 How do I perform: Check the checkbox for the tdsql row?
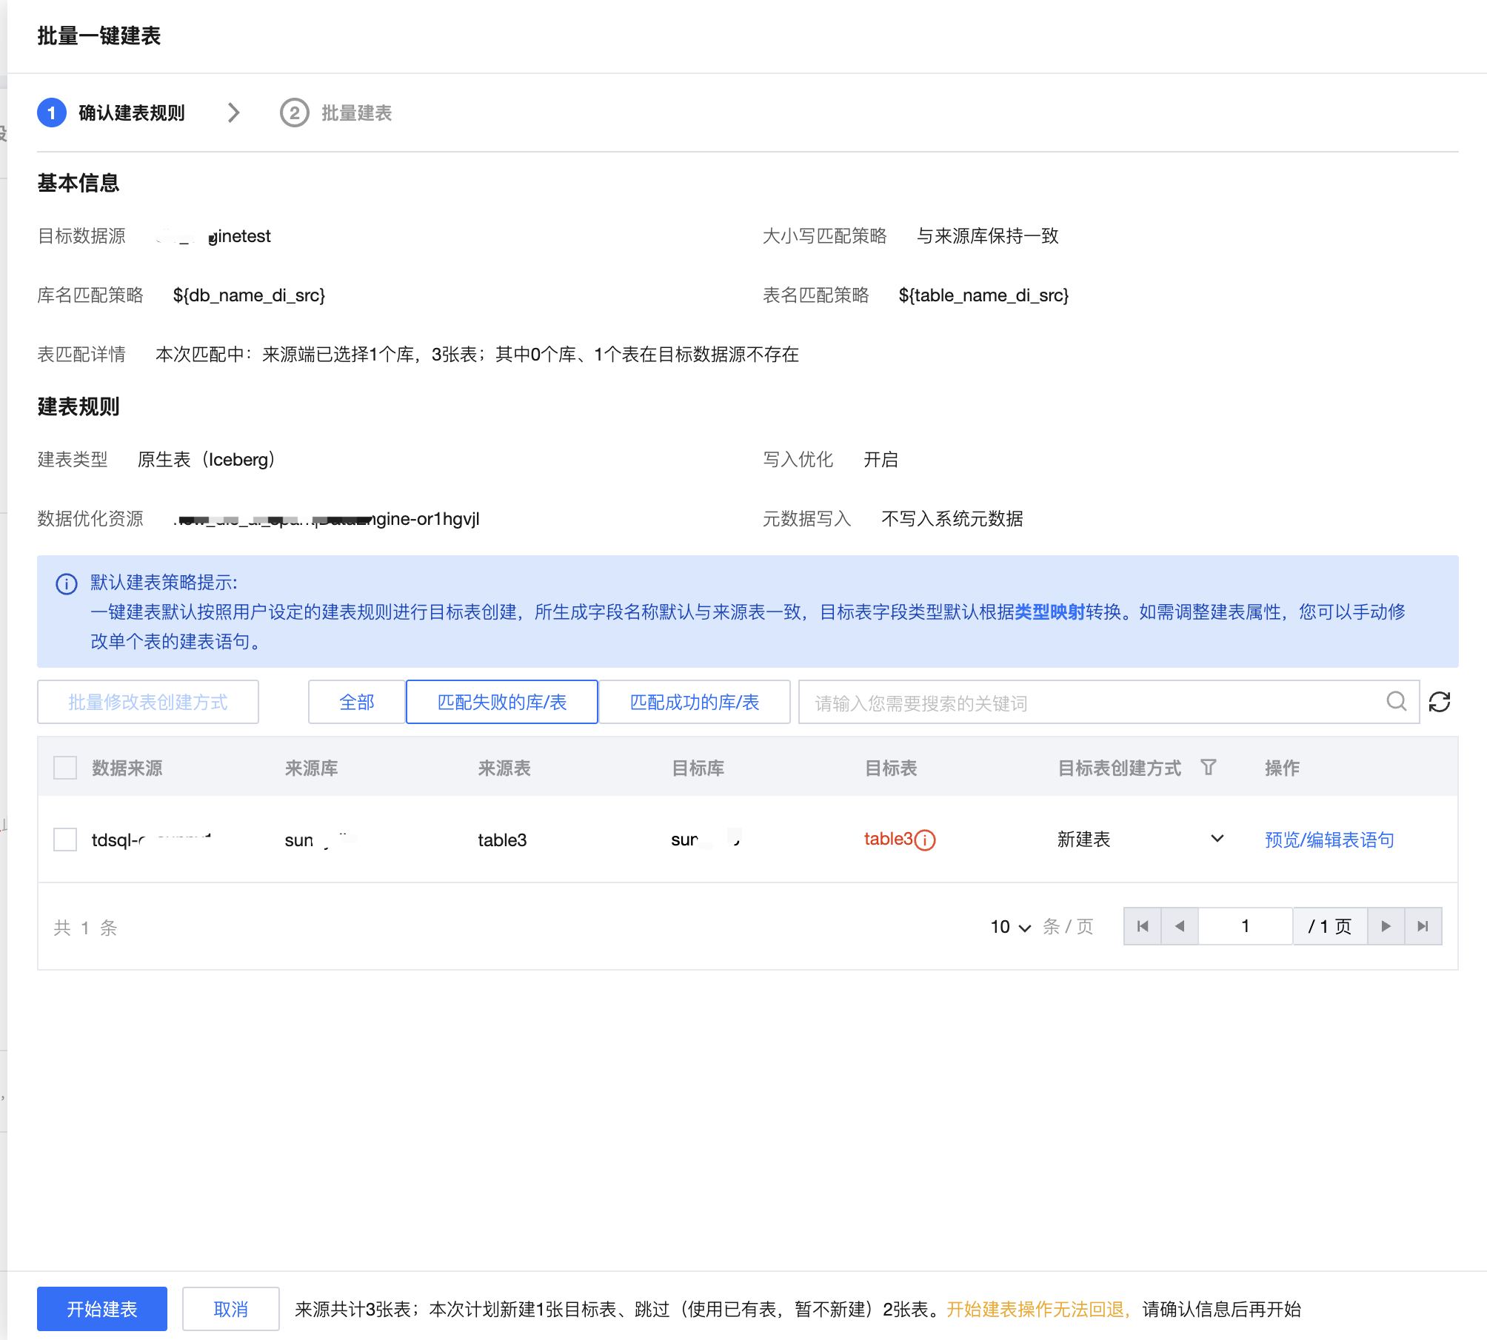(x=65, y=840)
